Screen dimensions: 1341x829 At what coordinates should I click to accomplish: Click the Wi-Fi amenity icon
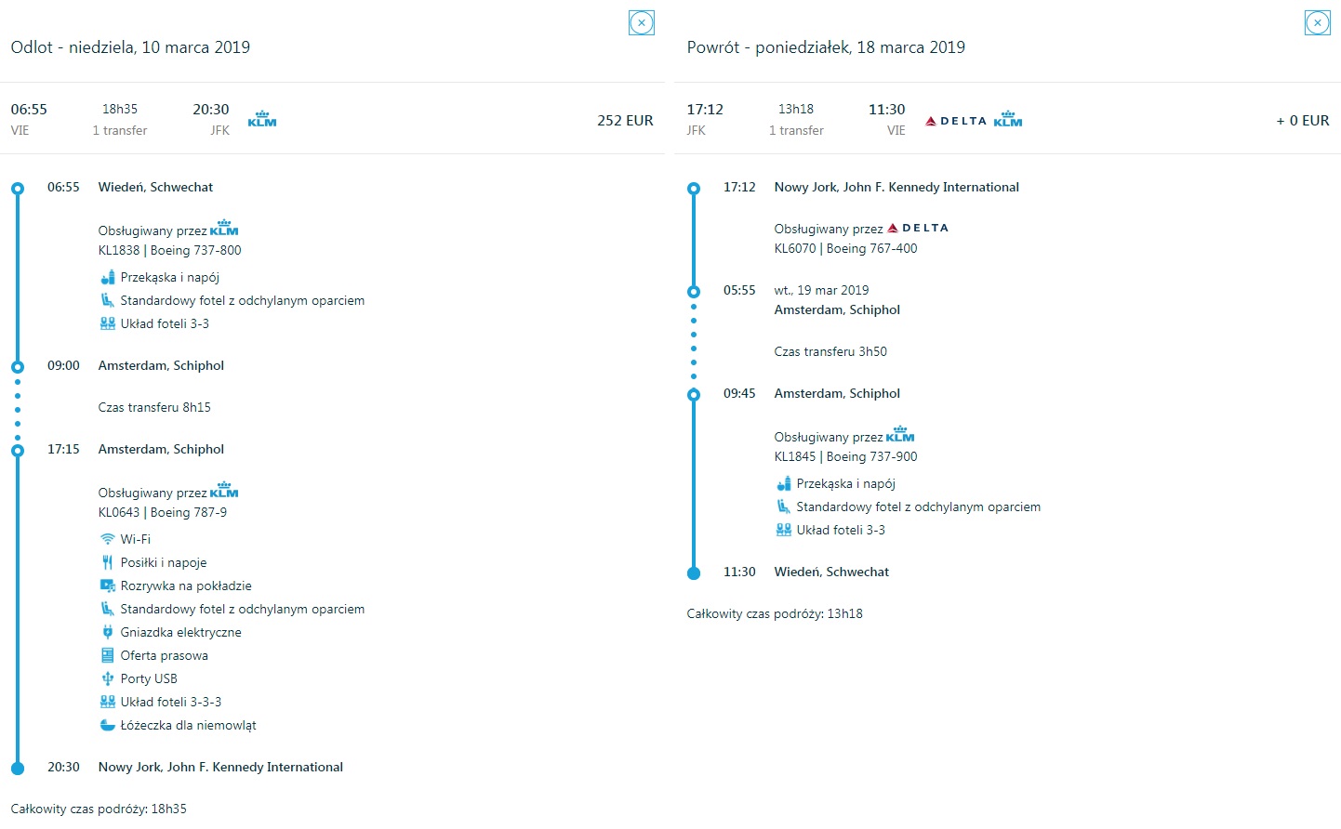click(x=108, y=539)
